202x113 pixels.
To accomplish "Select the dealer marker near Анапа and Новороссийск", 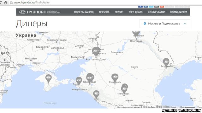I will [79, 81].
